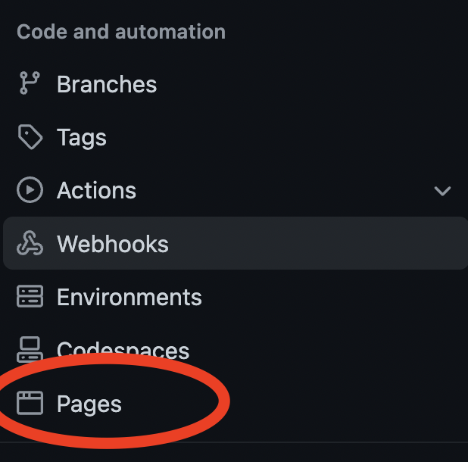Click the server stack icon for Environments
Viewport: 468px width, 462px height.
(30, 297)
